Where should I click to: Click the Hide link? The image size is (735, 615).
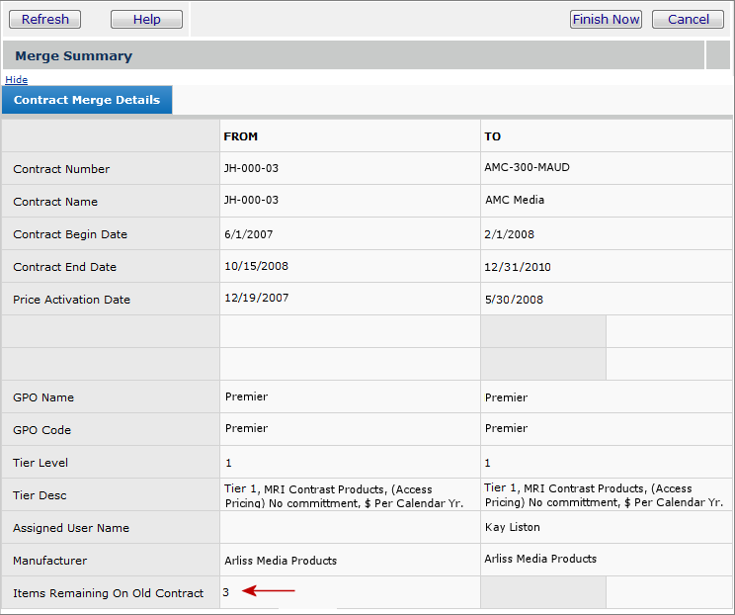click(16, 79)
